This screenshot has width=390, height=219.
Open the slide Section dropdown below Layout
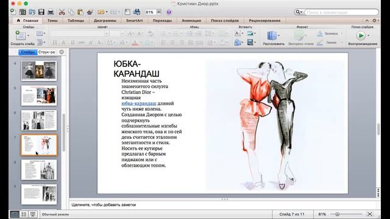[x=41, y=43]
